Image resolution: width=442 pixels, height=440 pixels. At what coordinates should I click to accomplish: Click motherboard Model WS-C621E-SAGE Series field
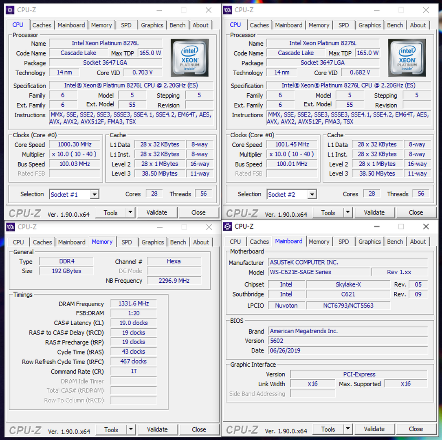tap(319, 272)
